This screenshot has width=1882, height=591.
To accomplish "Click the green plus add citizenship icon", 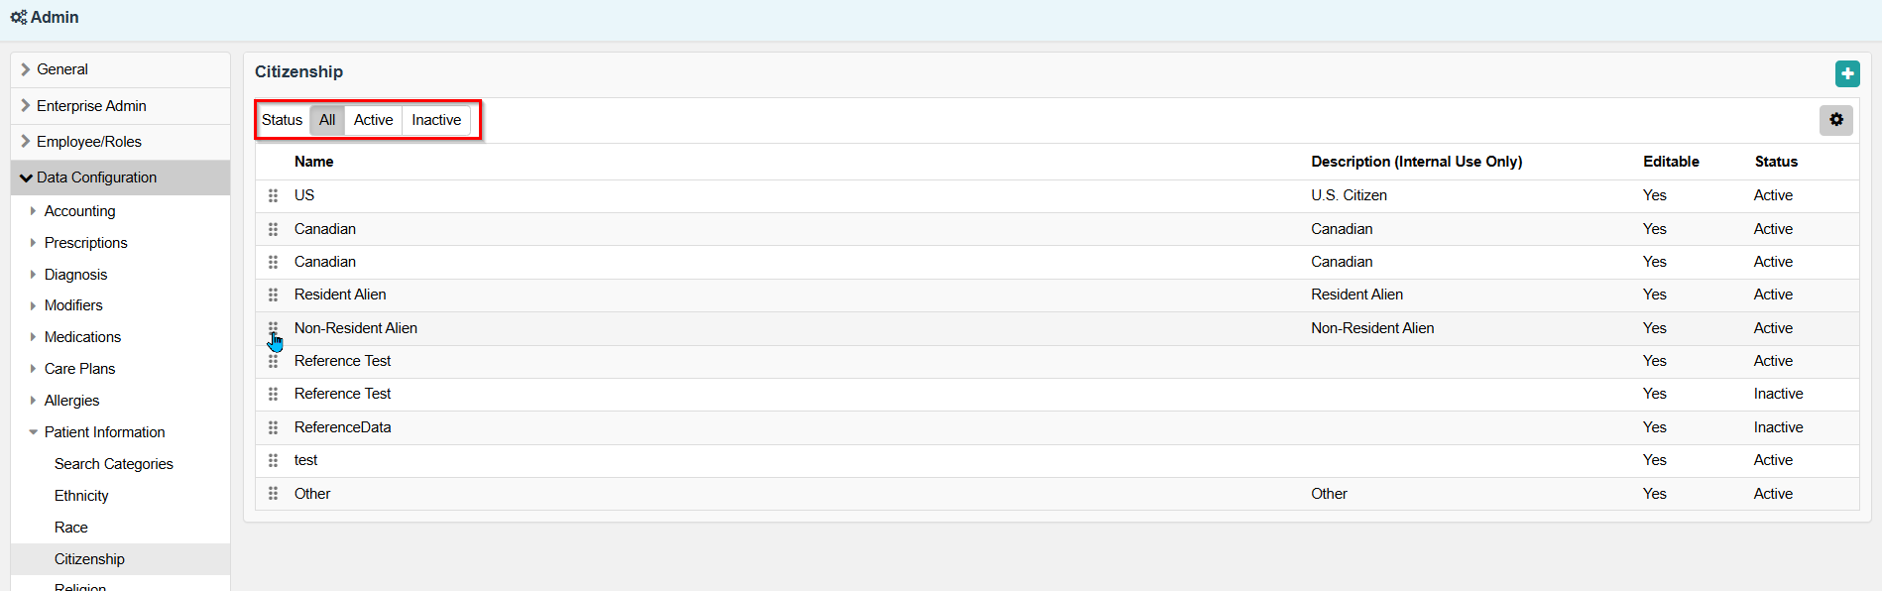I will point(1847,73).
